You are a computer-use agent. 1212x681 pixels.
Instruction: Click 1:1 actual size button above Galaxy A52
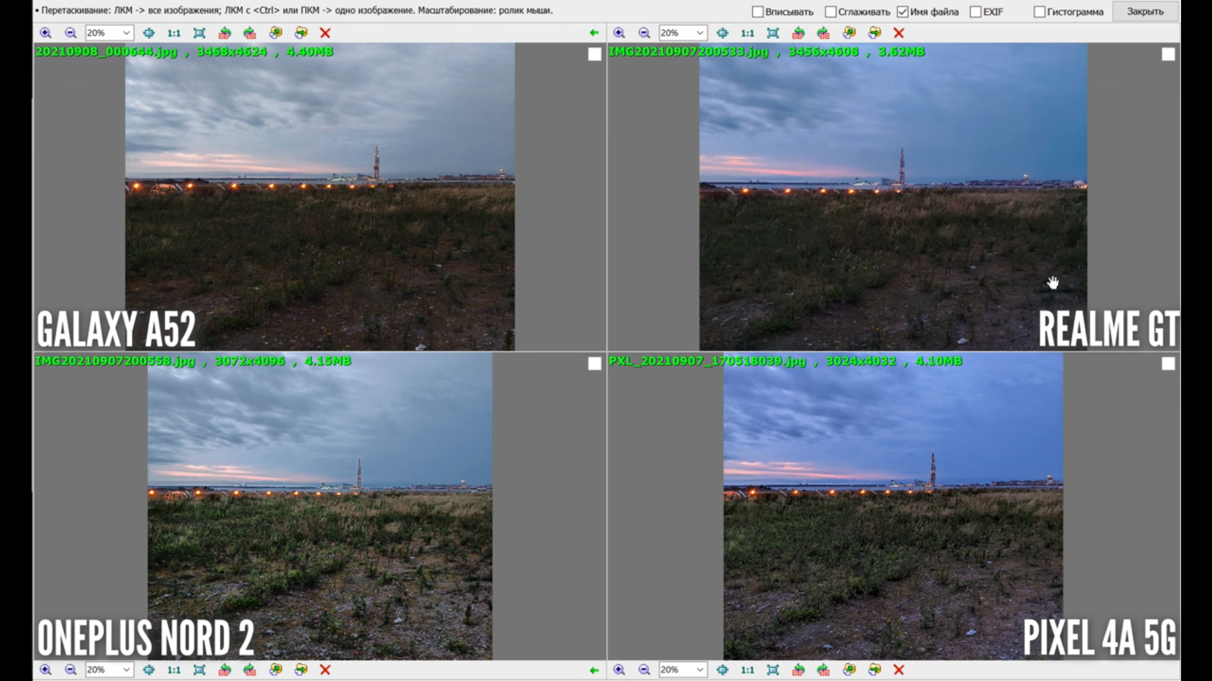coord(174,33)
